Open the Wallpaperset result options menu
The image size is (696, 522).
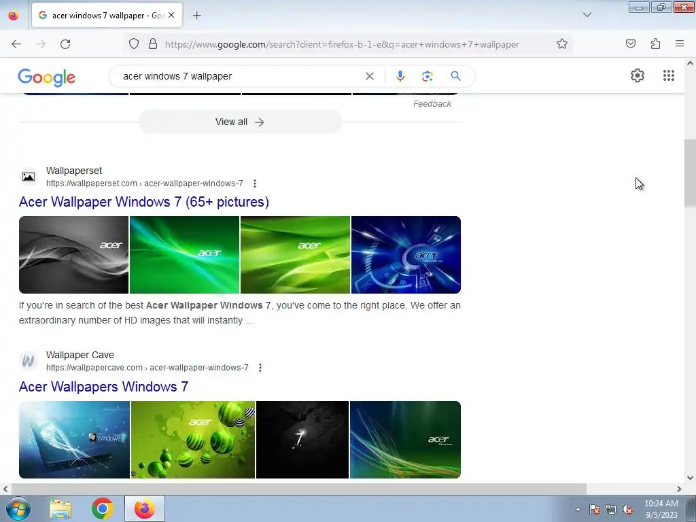coord(255,184)
